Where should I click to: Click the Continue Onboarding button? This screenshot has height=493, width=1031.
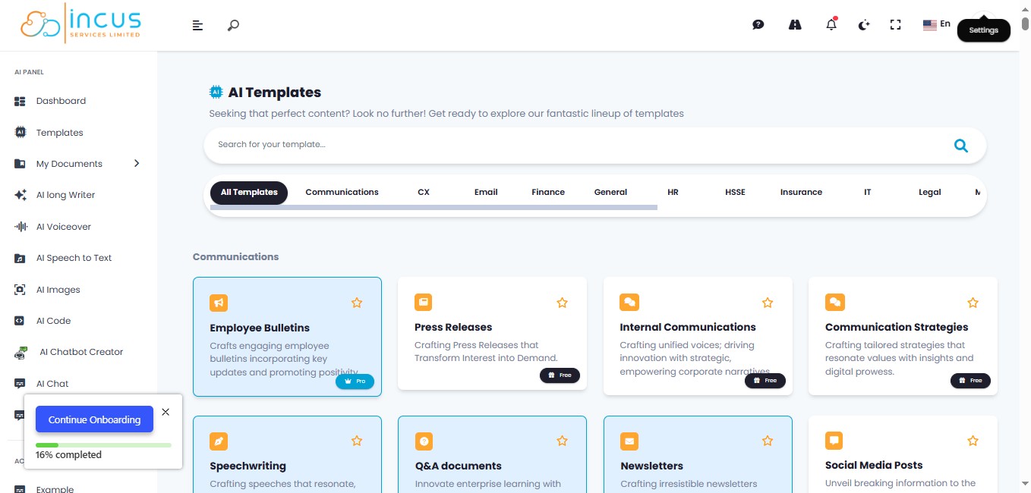94,419
